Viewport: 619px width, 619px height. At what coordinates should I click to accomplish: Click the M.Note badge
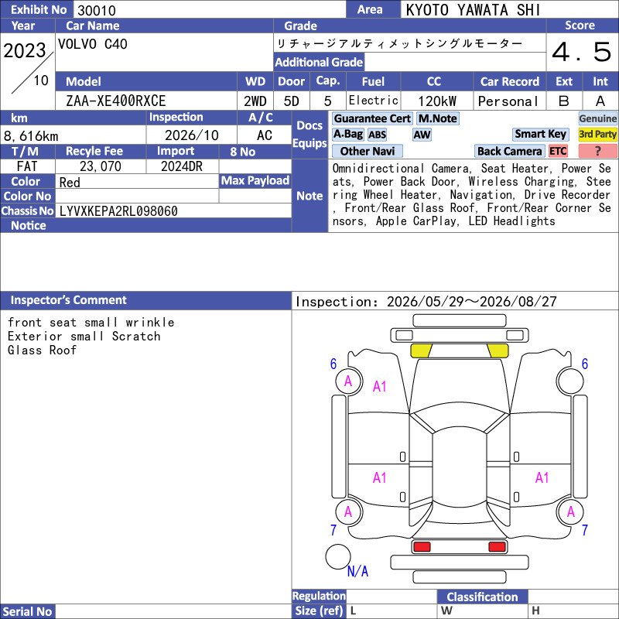[437, 118]
